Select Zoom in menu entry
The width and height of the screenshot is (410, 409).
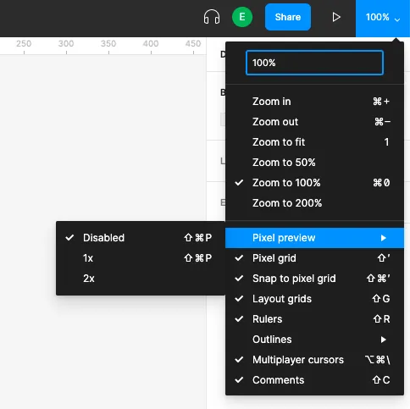click(x=314, y=102)
